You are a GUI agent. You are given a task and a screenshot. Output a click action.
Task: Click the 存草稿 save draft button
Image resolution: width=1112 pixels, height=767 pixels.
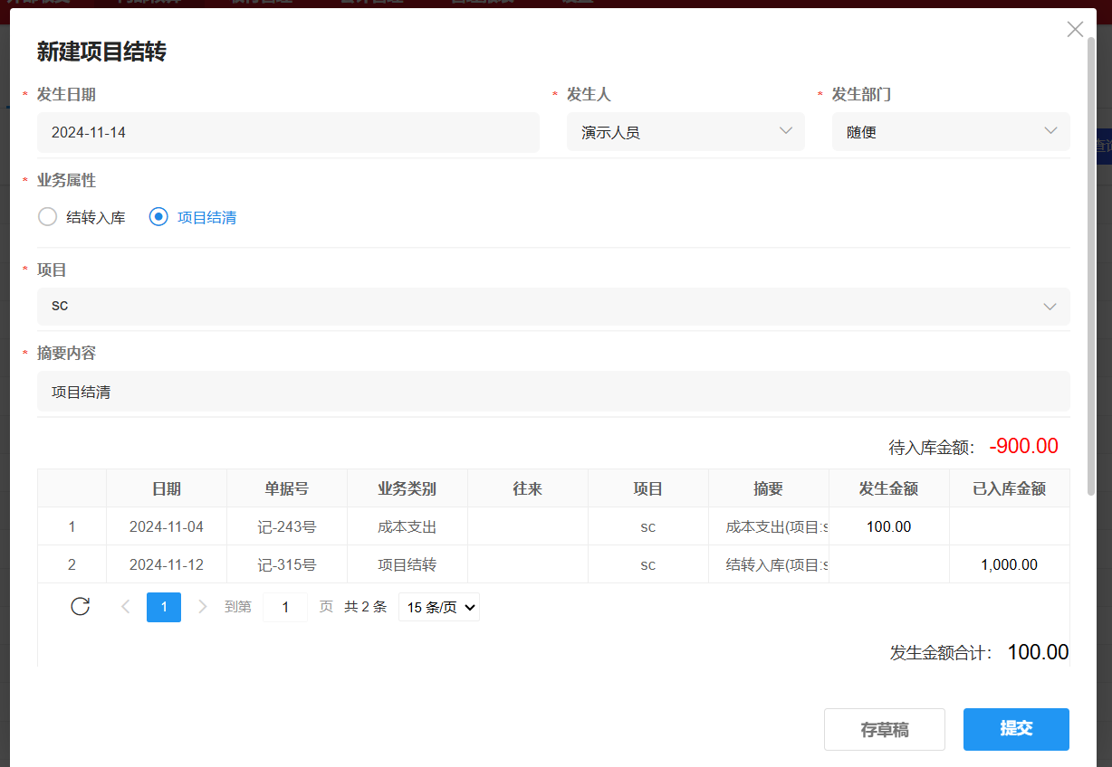point(885,729)
